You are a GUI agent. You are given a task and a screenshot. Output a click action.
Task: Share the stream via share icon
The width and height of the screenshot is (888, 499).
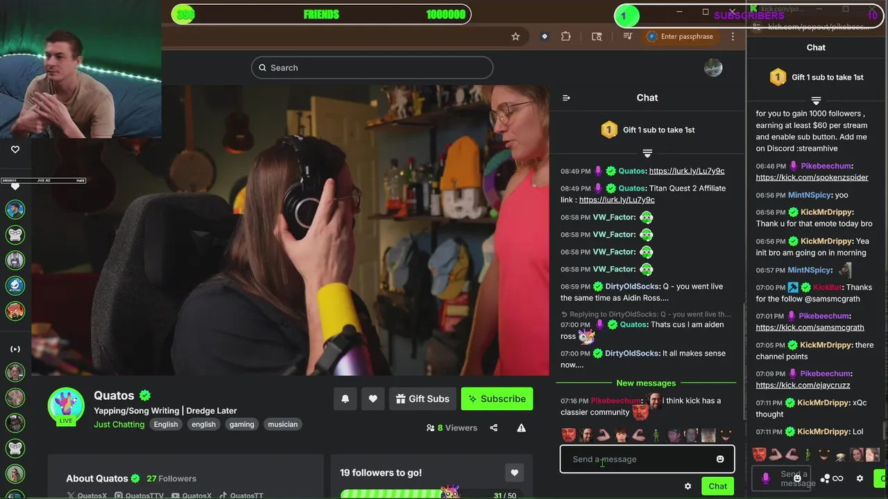tap(494, 428)
